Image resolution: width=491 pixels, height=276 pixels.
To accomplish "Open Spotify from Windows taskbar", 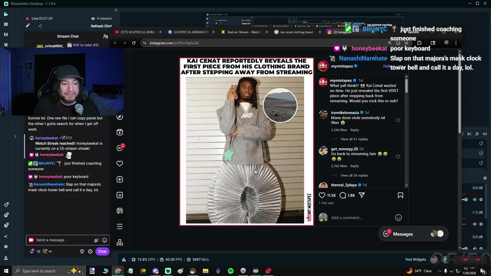I will pos(231,271).
